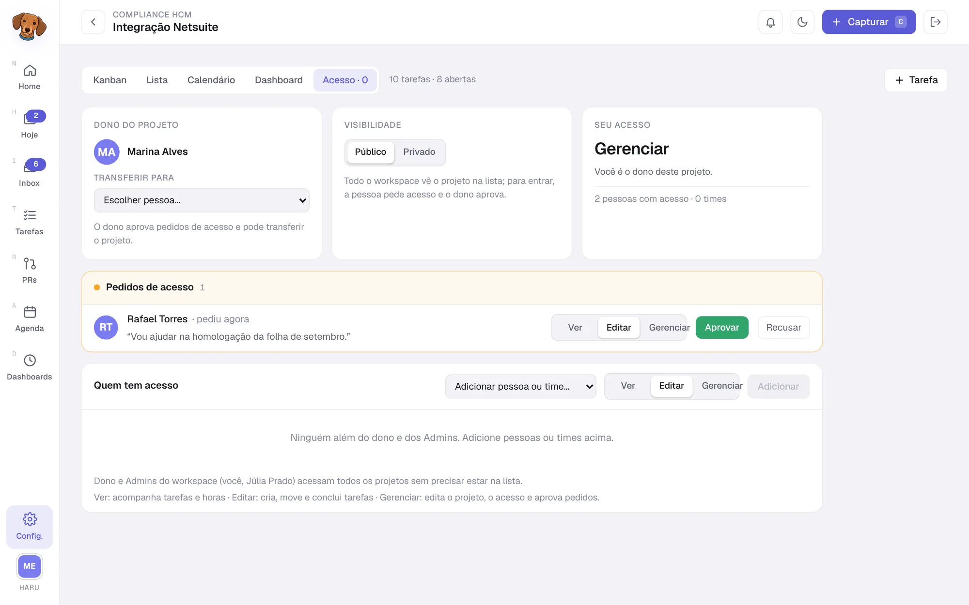Image resolution: width=969 pixels, height=605 pixels.
Task: Click Rafael Torres RT avatar
Action: pyautogui.click(x=106, y=327)
